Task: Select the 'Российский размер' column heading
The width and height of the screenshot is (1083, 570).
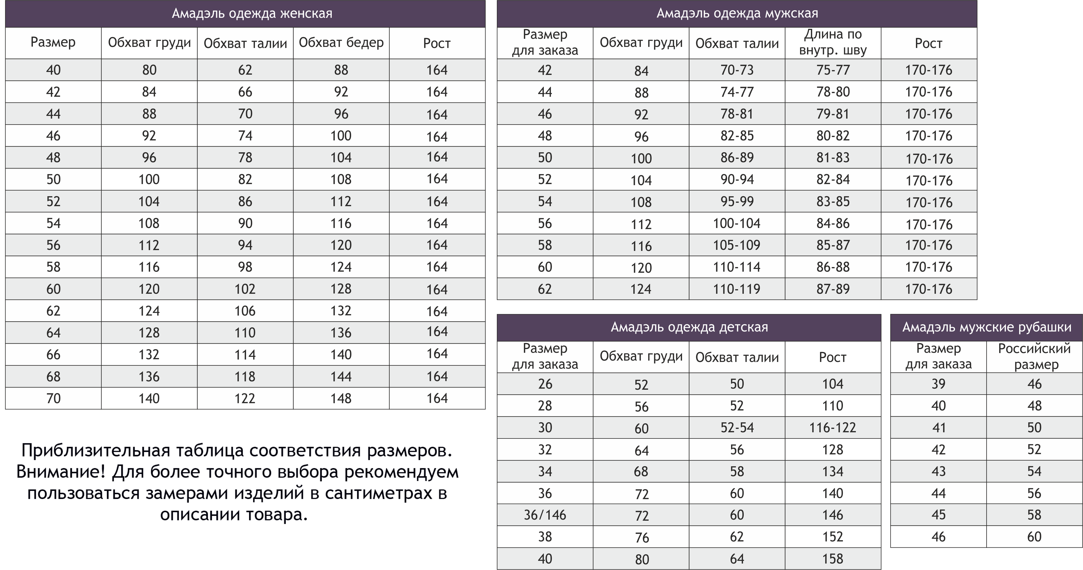Action: coord(1035,357)
